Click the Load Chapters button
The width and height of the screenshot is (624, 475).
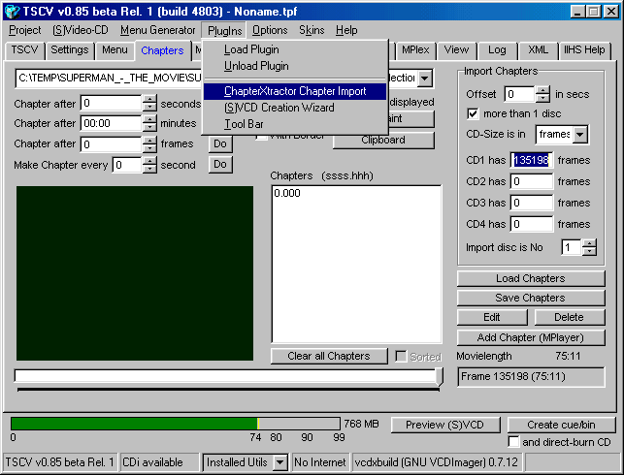(530, 278)
